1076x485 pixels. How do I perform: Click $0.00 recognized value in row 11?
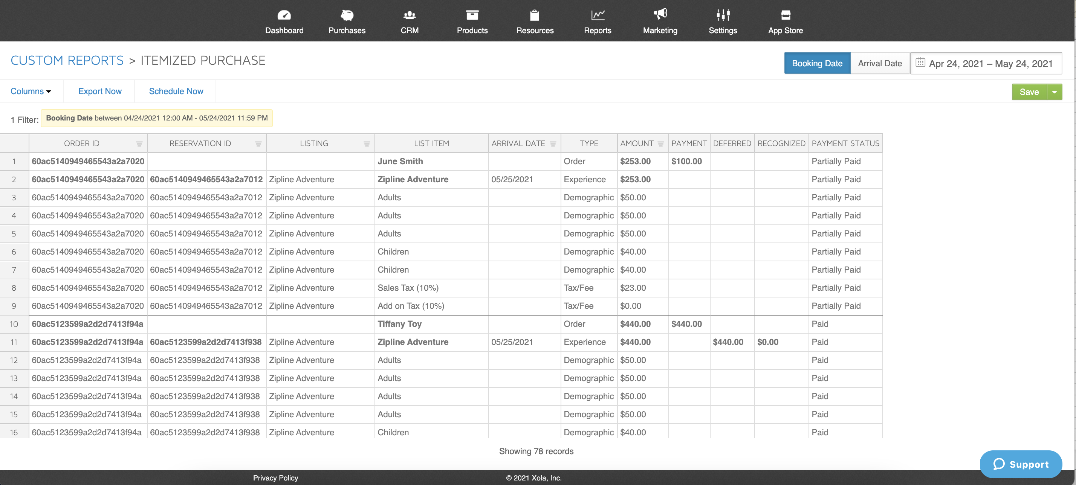768,342
